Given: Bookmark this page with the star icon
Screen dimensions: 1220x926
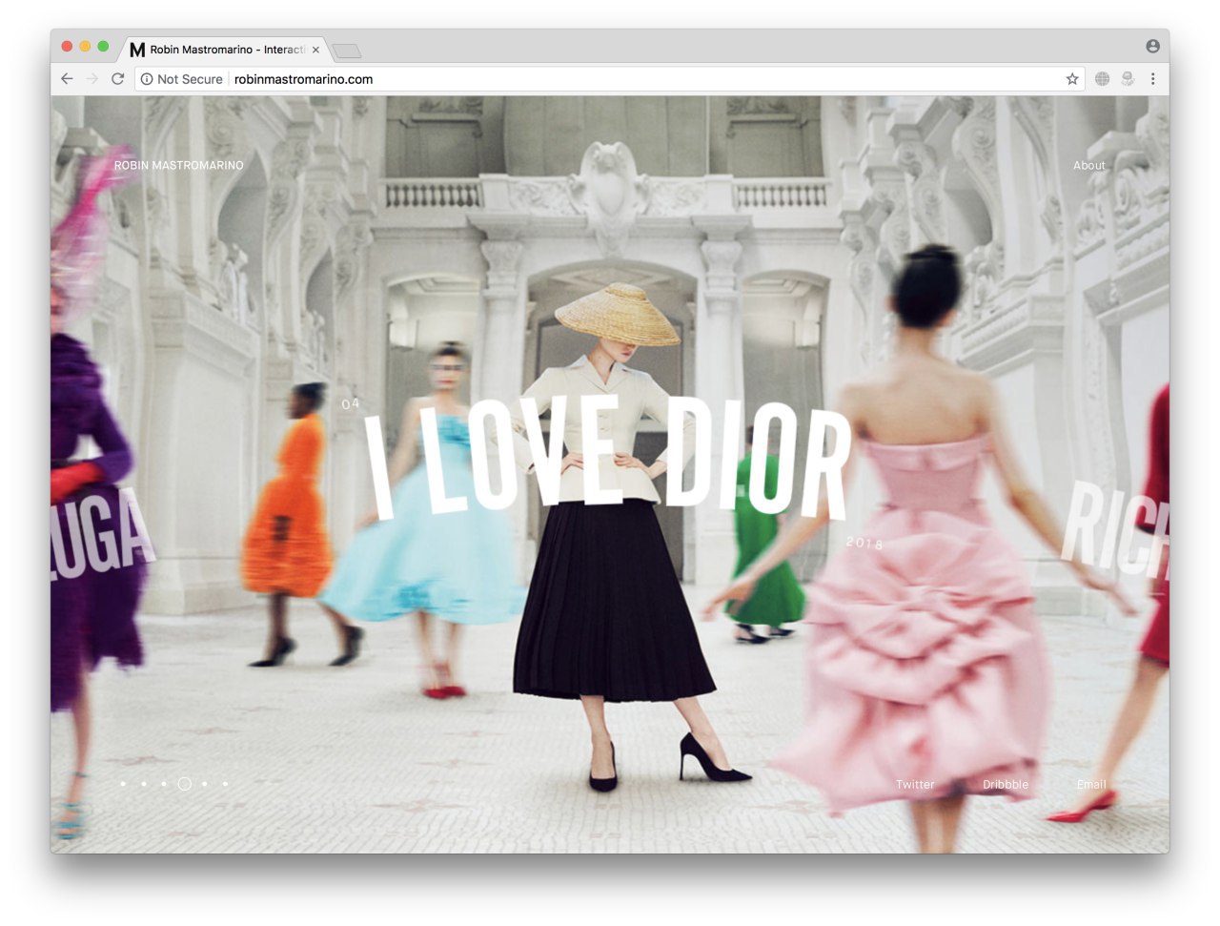Looking at the screenshot, I should (x=1072, y=79).
